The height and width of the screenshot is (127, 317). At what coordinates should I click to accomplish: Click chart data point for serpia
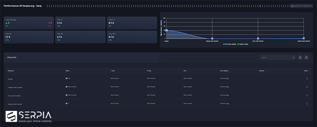point(166,30)
